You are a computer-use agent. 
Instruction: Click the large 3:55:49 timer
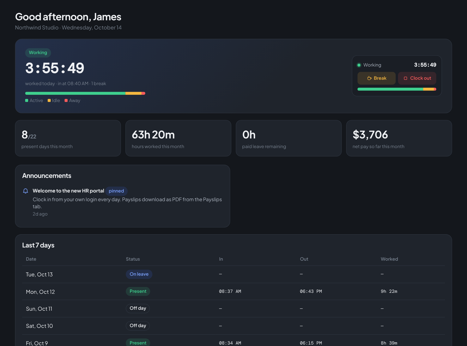[55, 68]
